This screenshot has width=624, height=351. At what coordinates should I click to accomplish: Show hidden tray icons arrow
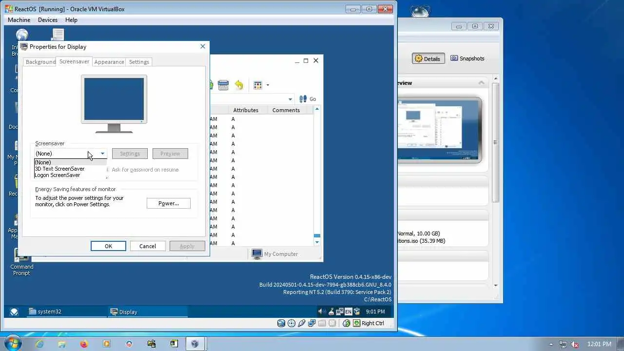(x=551, y=344)
